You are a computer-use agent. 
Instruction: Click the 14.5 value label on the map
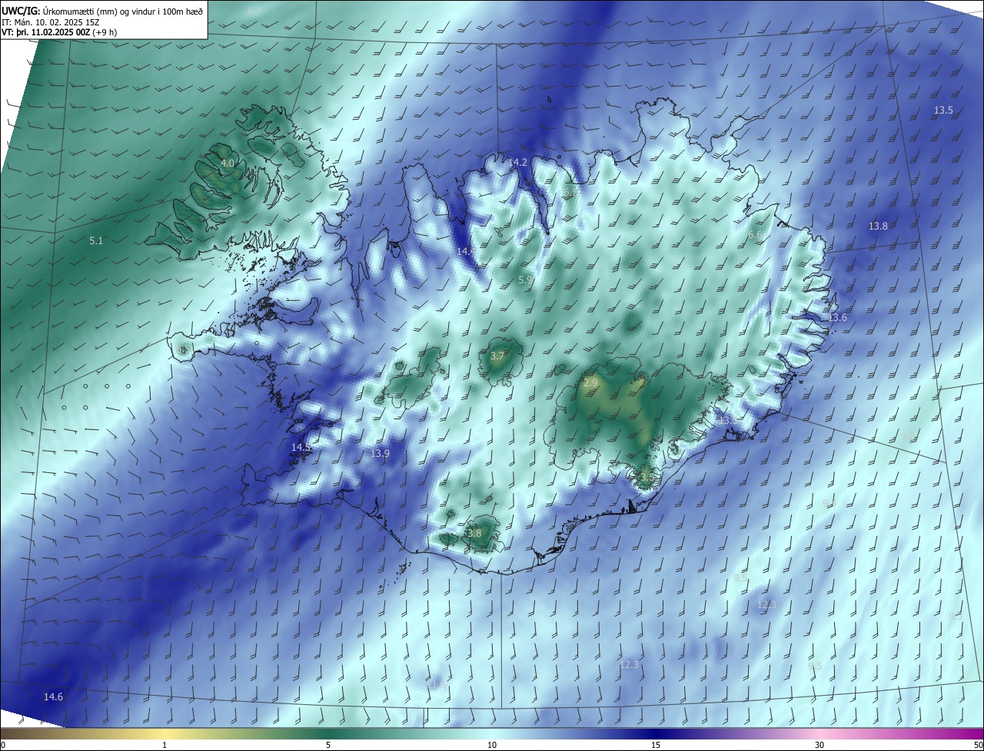coord(301,448)
